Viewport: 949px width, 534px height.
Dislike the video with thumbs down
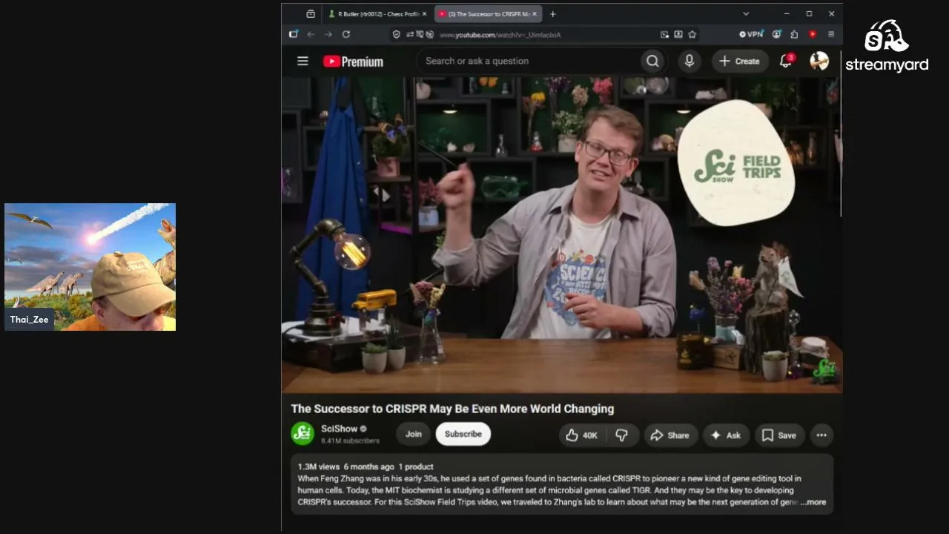point(621,435)
